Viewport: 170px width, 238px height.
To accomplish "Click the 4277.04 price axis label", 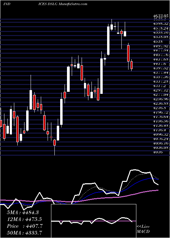I will click(x=161, y=95).
